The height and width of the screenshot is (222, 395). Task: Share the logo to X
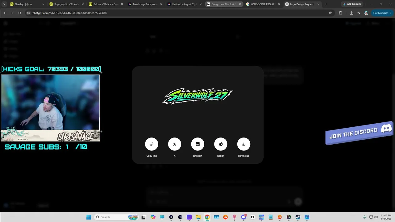click(x=175, y=144)
